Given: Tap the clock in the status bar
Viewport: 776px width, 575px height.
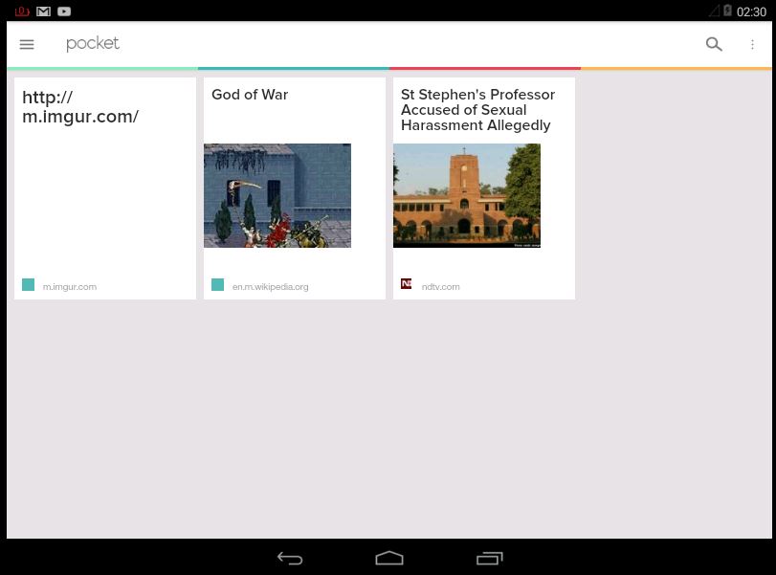Looking at the screenshot, I should coord(751,11).
